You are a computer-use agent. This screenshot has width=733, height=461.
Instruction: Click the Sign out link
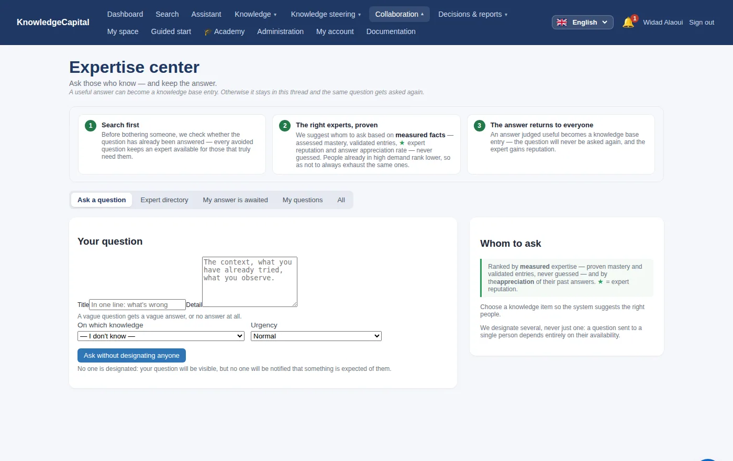click(702, 22)
